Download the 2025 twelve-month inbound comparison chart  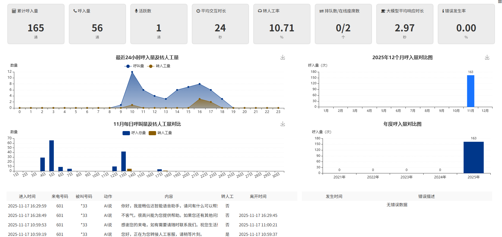point(487,57)
